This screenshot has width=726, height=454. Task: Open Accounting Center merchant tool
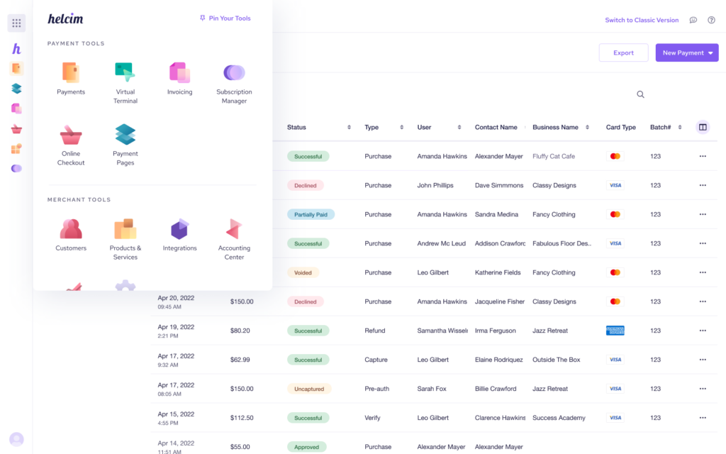[234, 239]
